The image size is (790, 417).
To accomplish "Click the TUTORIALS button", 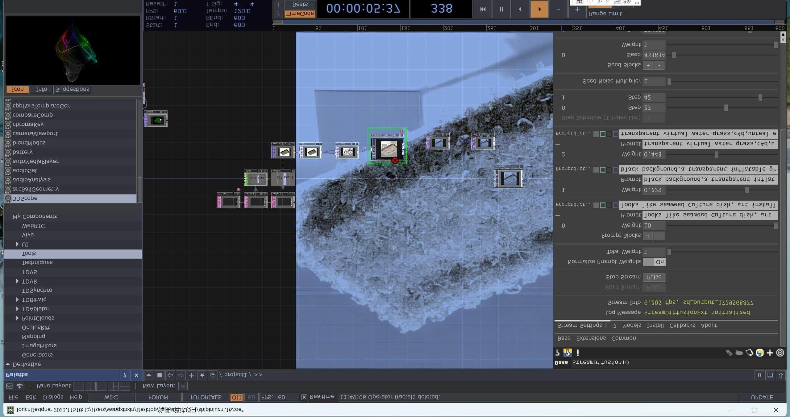I will click(x=205, y=397).
